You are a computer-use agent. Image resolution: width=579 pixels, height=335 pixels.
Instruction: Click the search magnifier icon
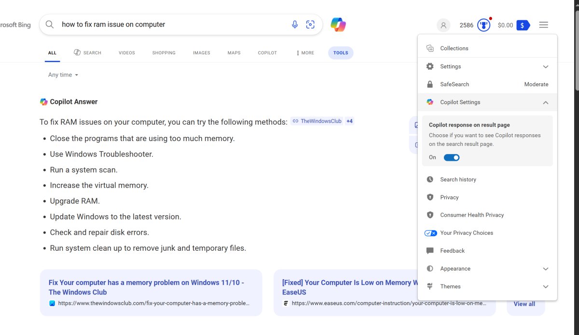[x=49, y=25]
